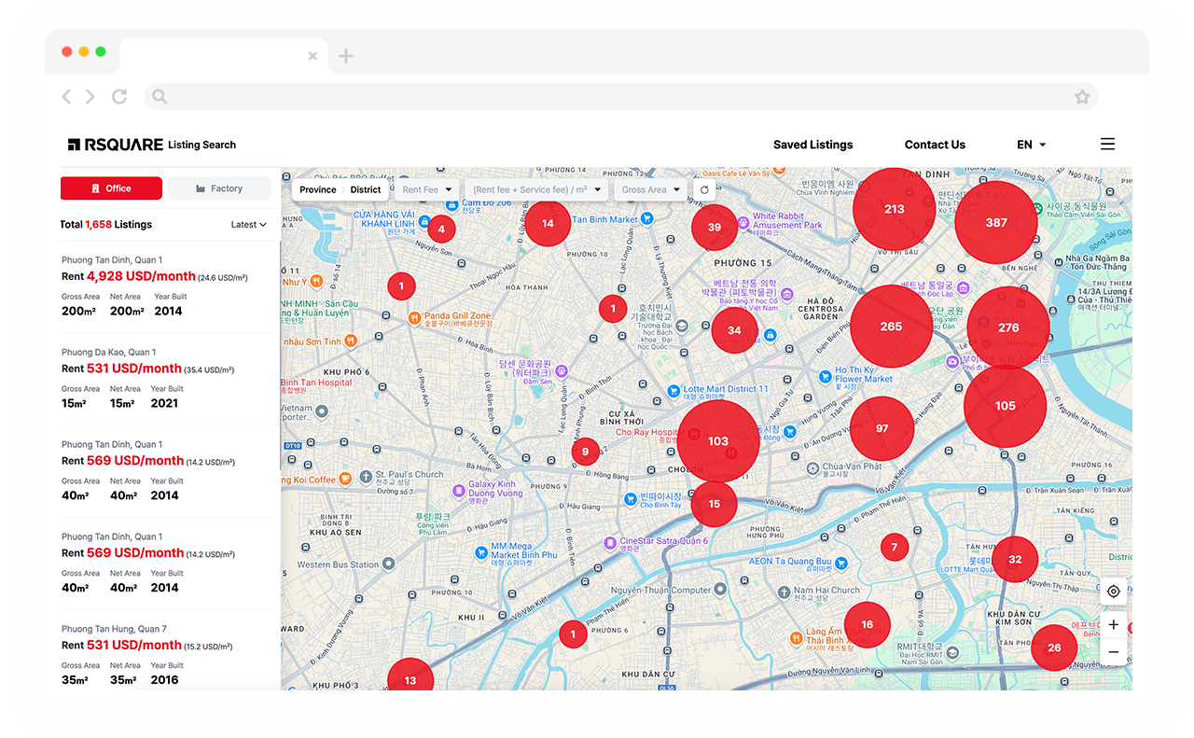Open the EN language selector
The width and height of the screenshot is (1194, 738).
1031,145
